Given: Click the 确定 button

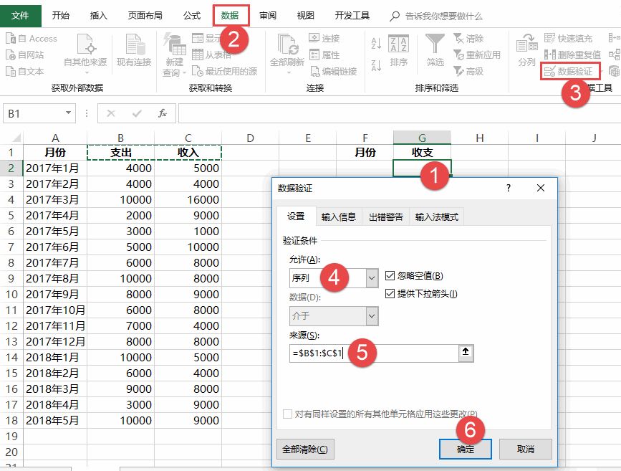Looking at the screenshot, I should [x=466, y=449].
